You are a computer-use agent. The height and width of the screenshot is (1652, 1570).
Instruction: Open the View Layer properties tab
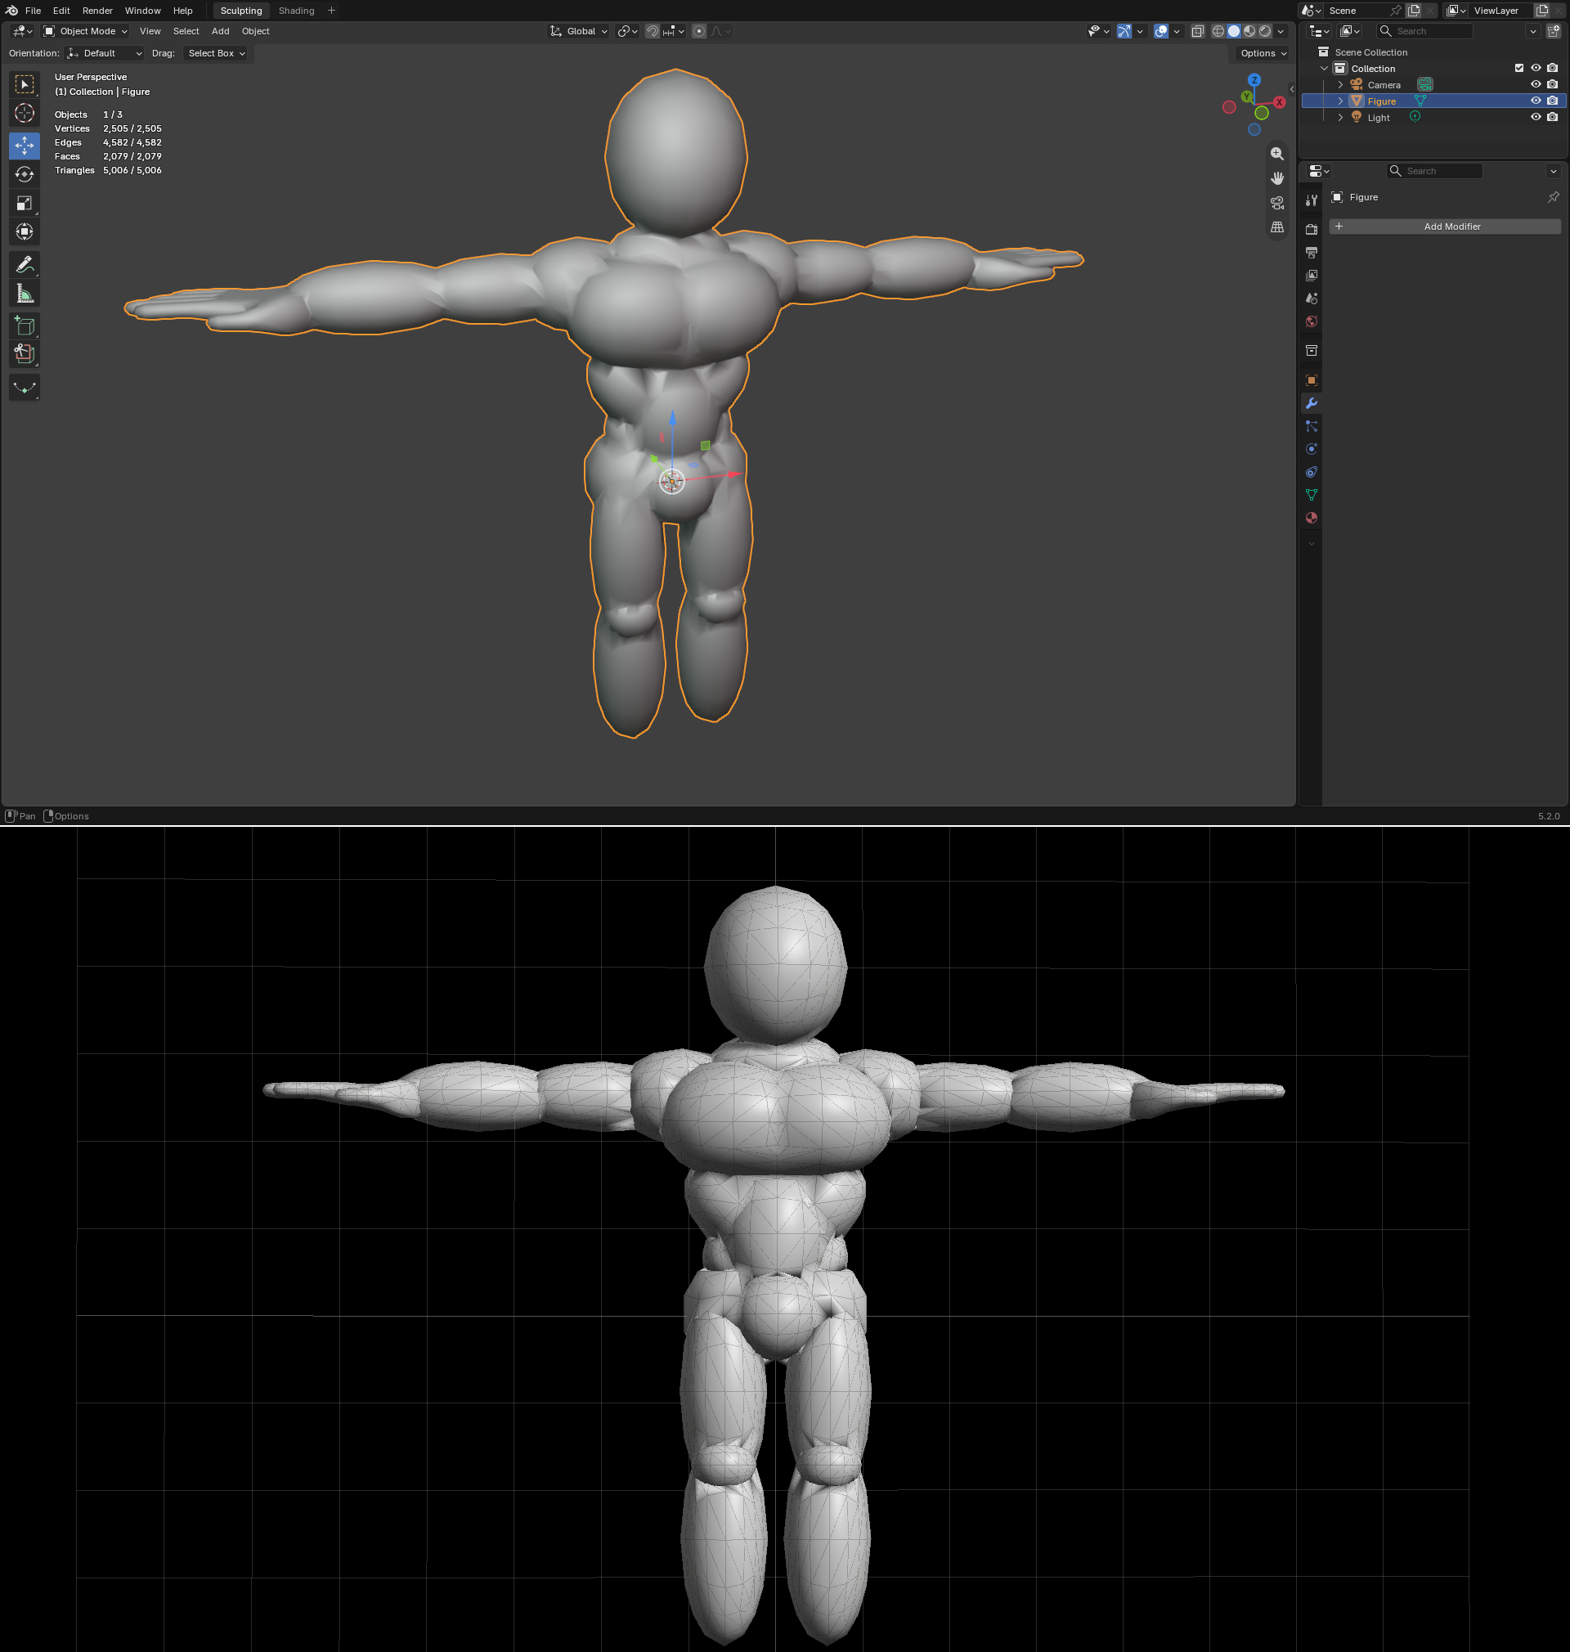pyautogui.click(x=1312, y=276)
